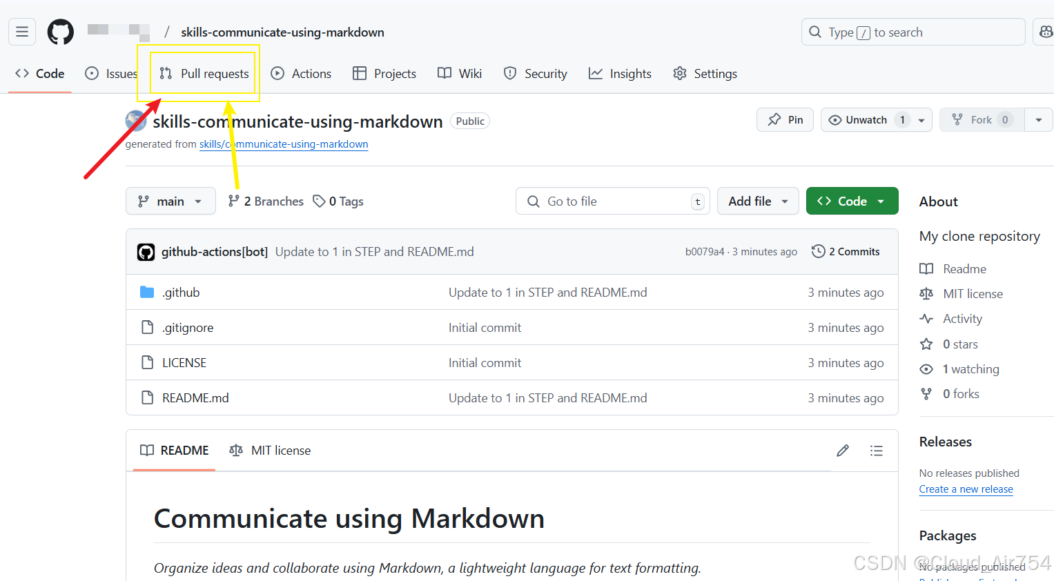1054x581 pixels.
Task: Click the 'Go to file' search field
Action: coord(613,201)
